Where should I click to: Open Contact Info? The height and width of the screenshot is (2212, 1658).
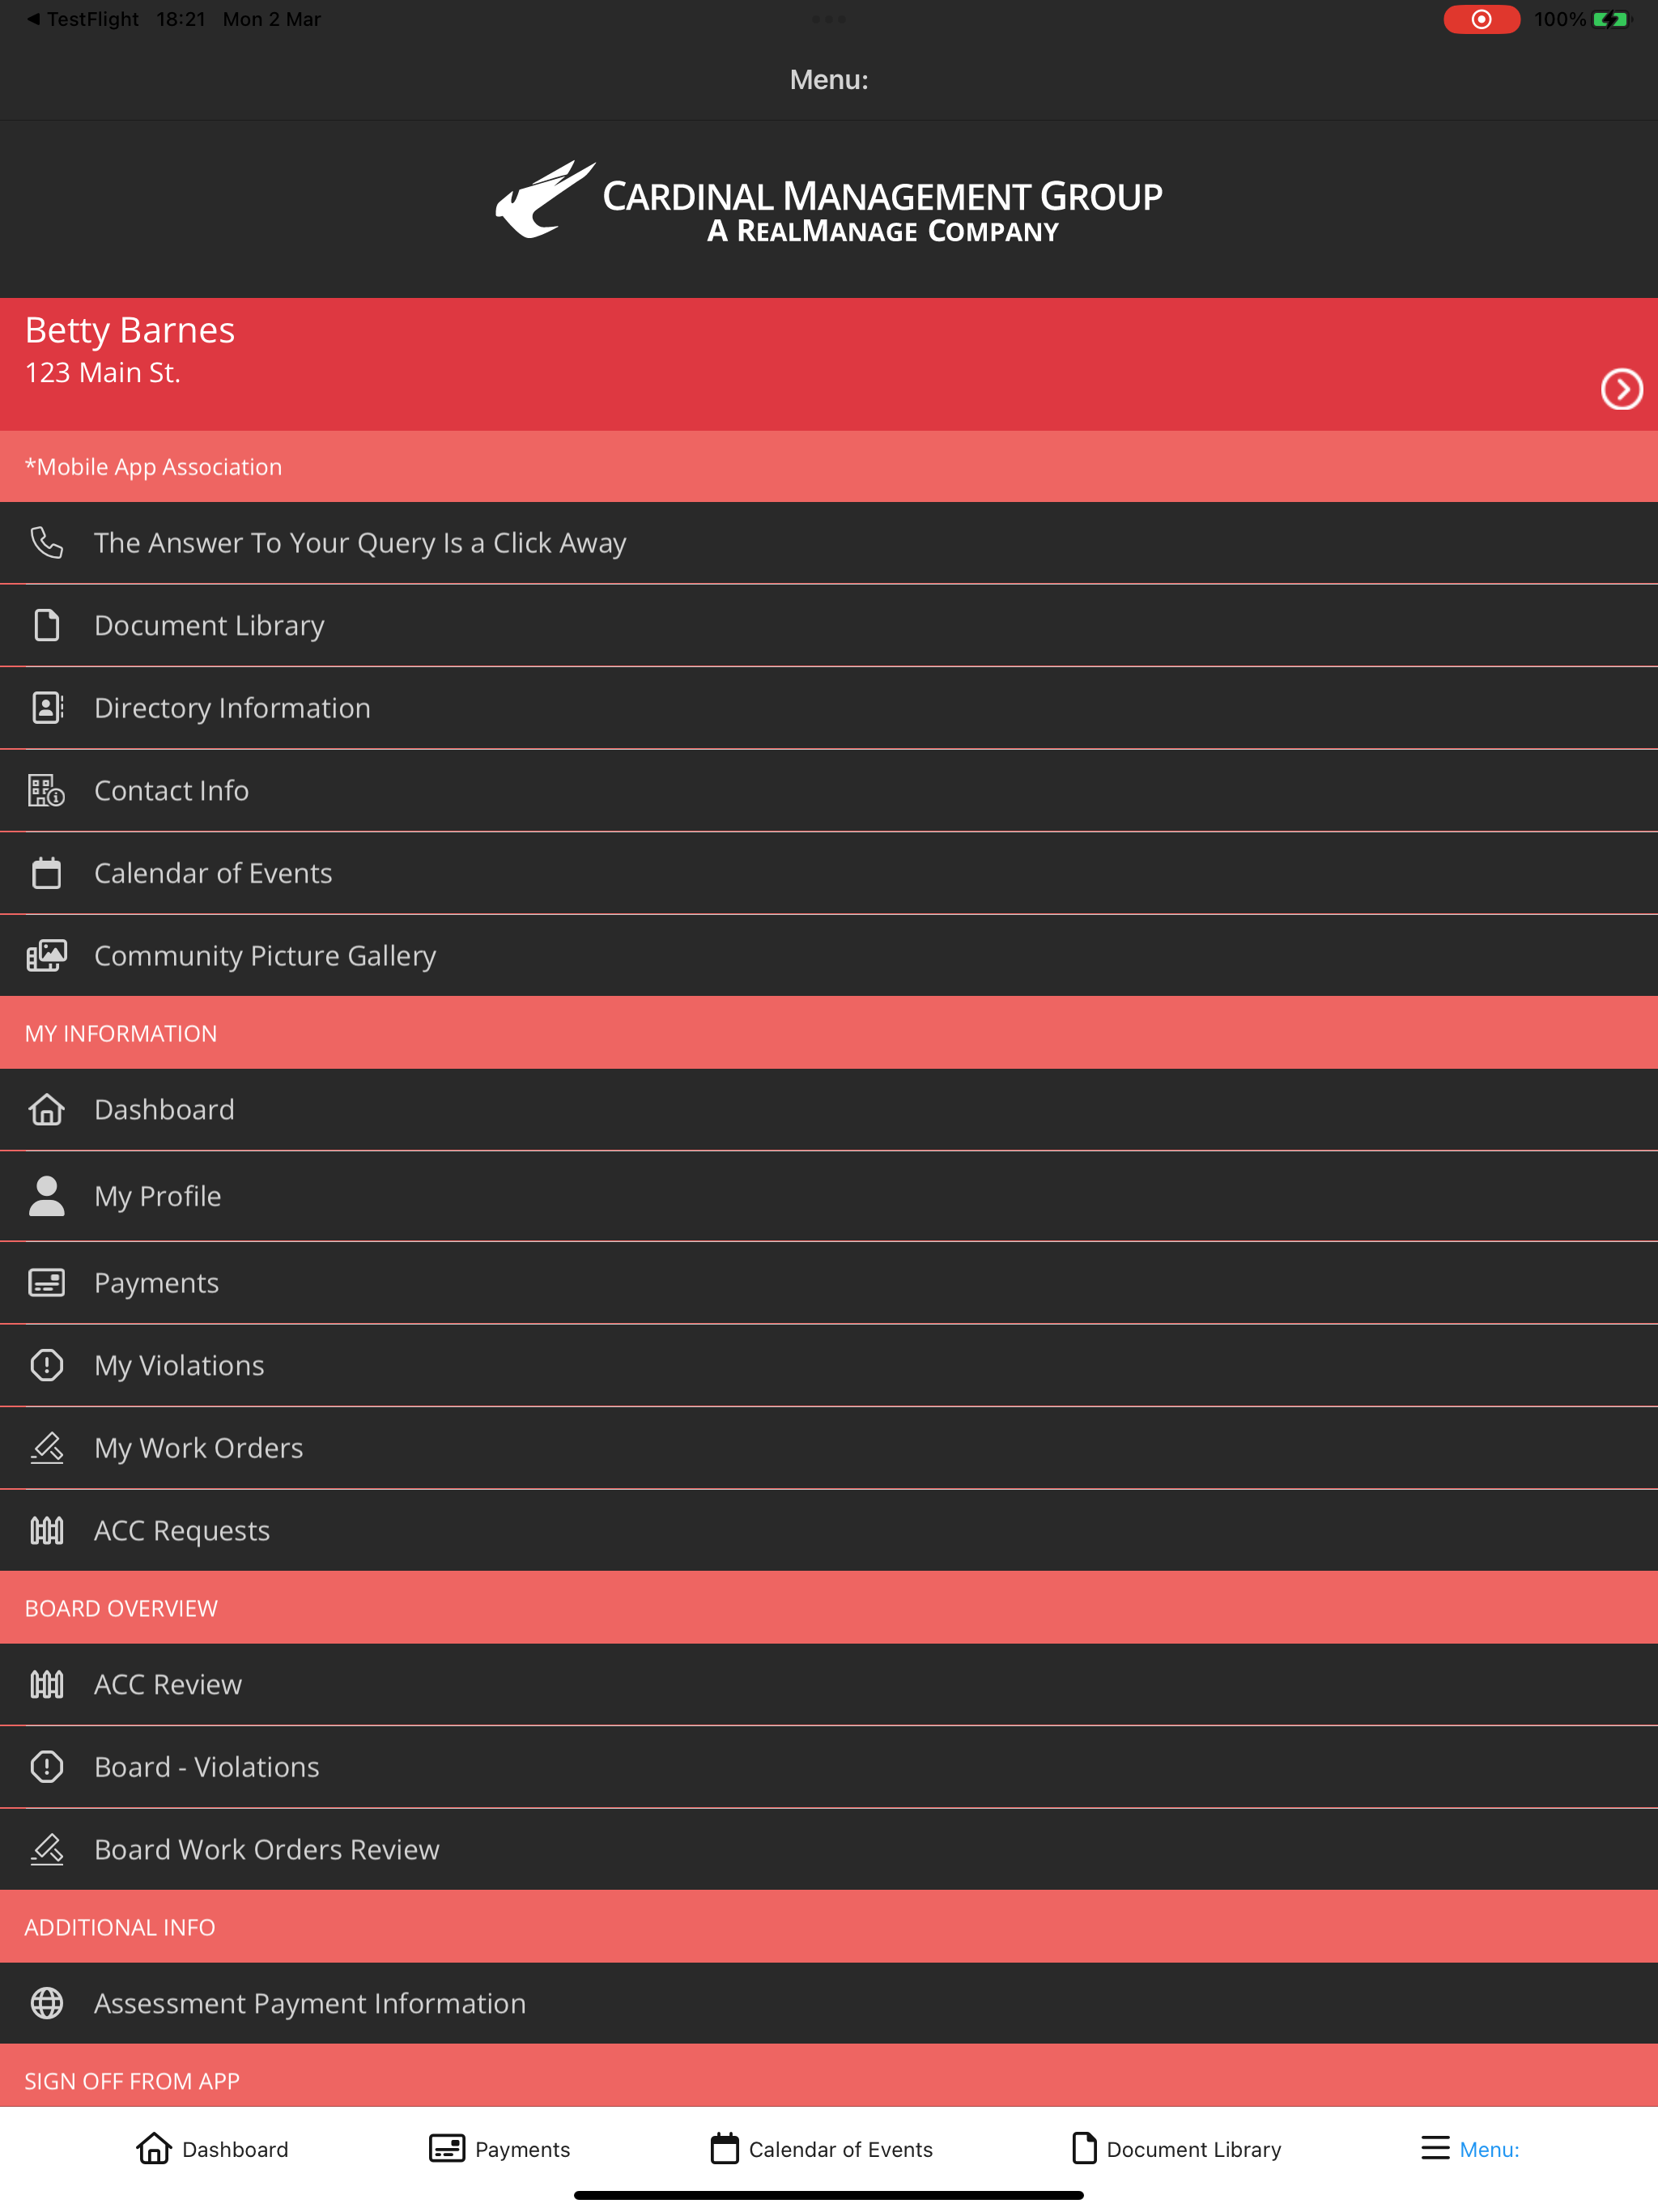[829, 790]
